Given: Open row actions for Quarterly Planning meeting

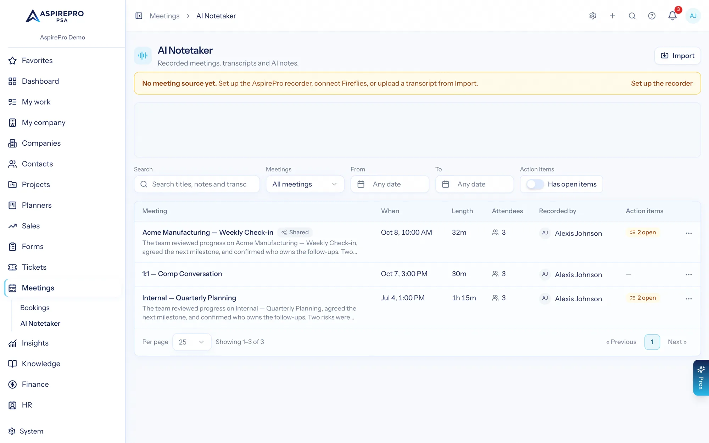Looking at the screenshot, I should point(688,299).
